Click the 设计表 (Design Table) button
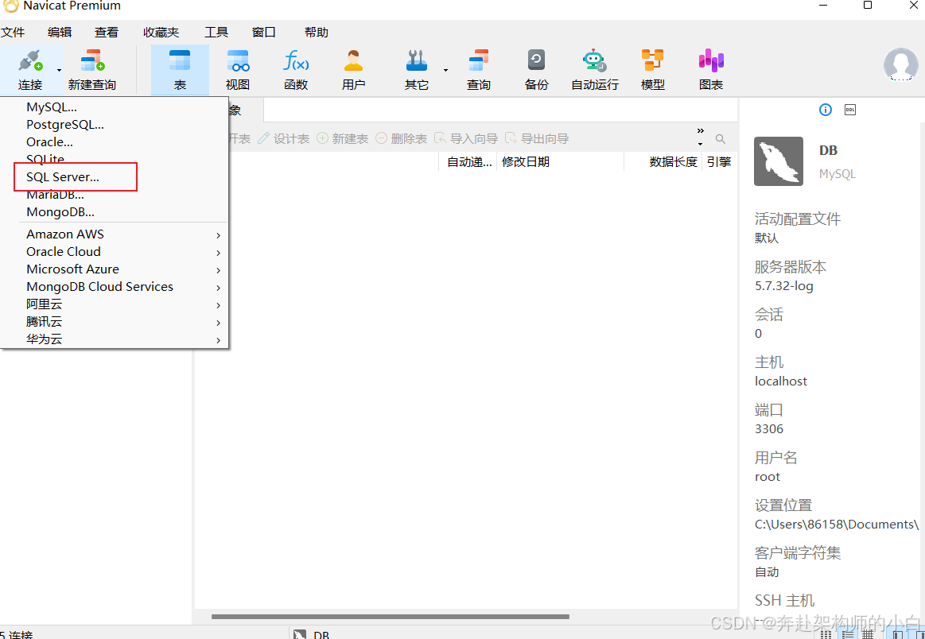Image resolution: width=925 pixels, height=639 pixels. [284, 138]
